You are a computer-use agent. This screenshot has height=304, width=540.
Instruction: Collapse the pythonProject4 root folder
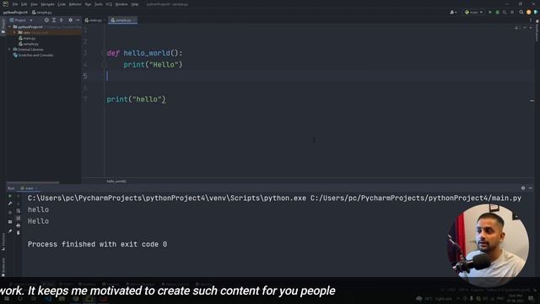(9, 27)
